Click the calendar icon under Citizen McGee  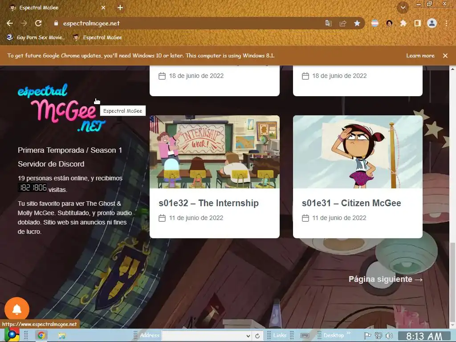tap(305, 218)
